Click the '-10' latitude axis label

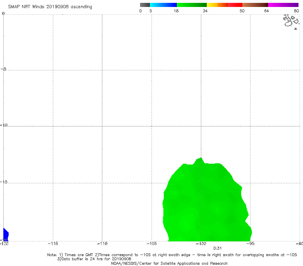4,125
